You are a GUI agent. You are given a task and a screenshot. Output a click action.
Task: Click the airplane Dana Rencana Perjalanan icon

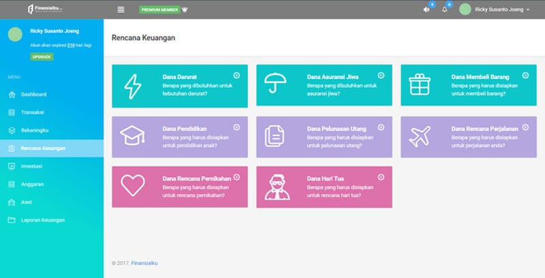click(x=420, y=135)
